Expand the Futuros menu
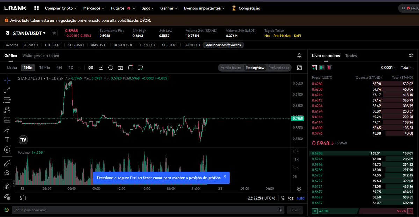 [x=123, y=8]
